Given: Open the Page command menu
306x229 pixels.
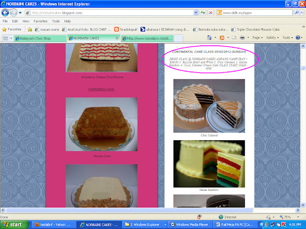Looking at the screenshot, I should coord(257,38).
